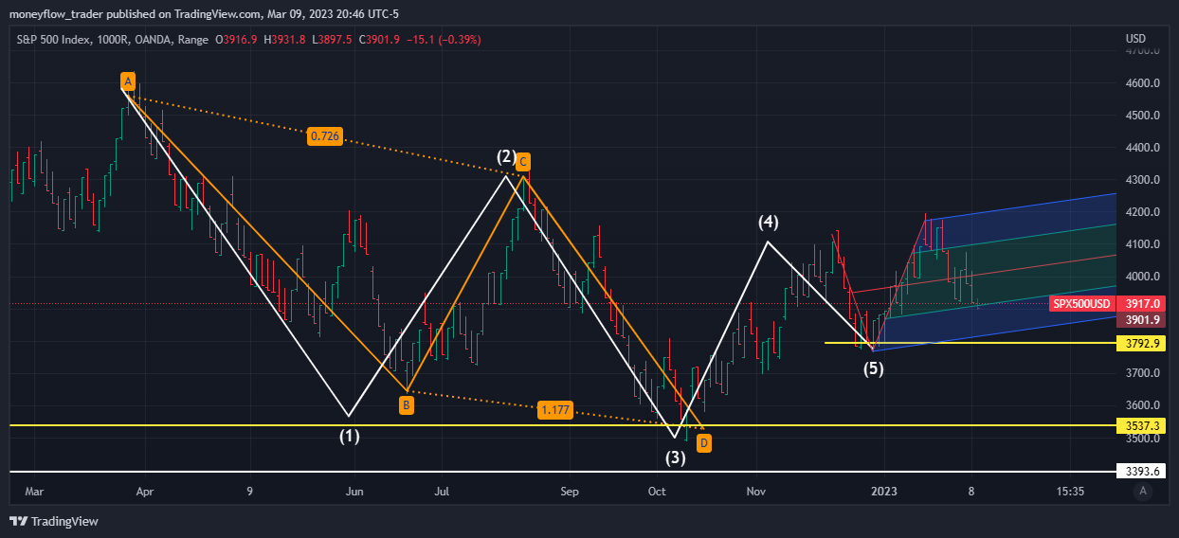Select the (3) wave label

point(675,458)
